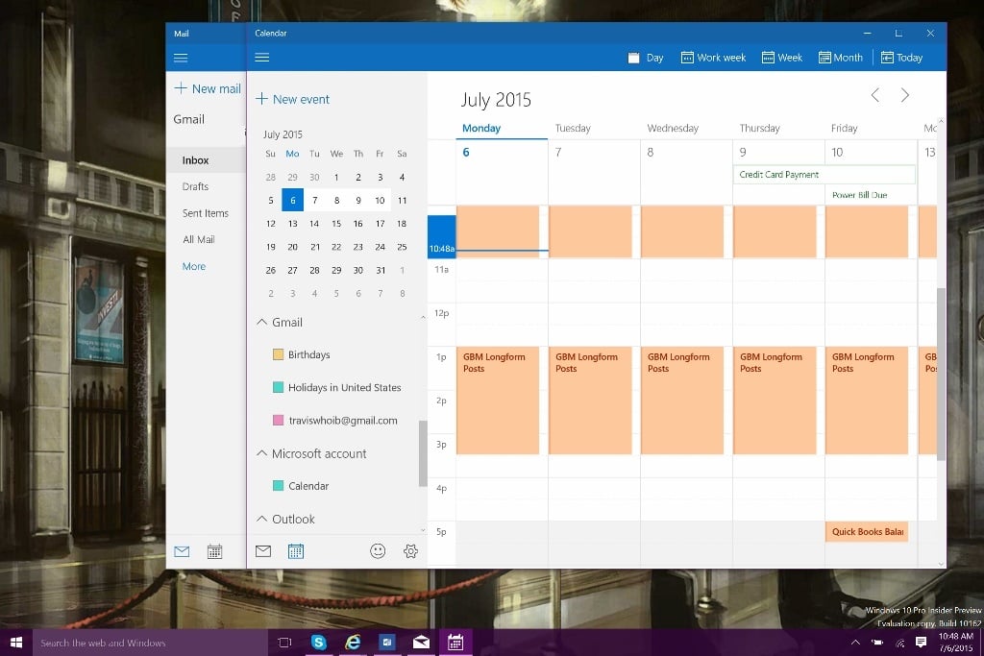Click day number 7 on Tuesday
The image size is (984, 656).
558,152
